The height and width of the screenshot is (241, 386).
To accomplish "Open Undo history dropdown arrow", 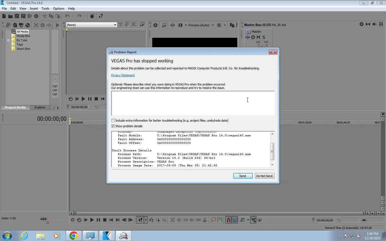I will click(73, 16).
